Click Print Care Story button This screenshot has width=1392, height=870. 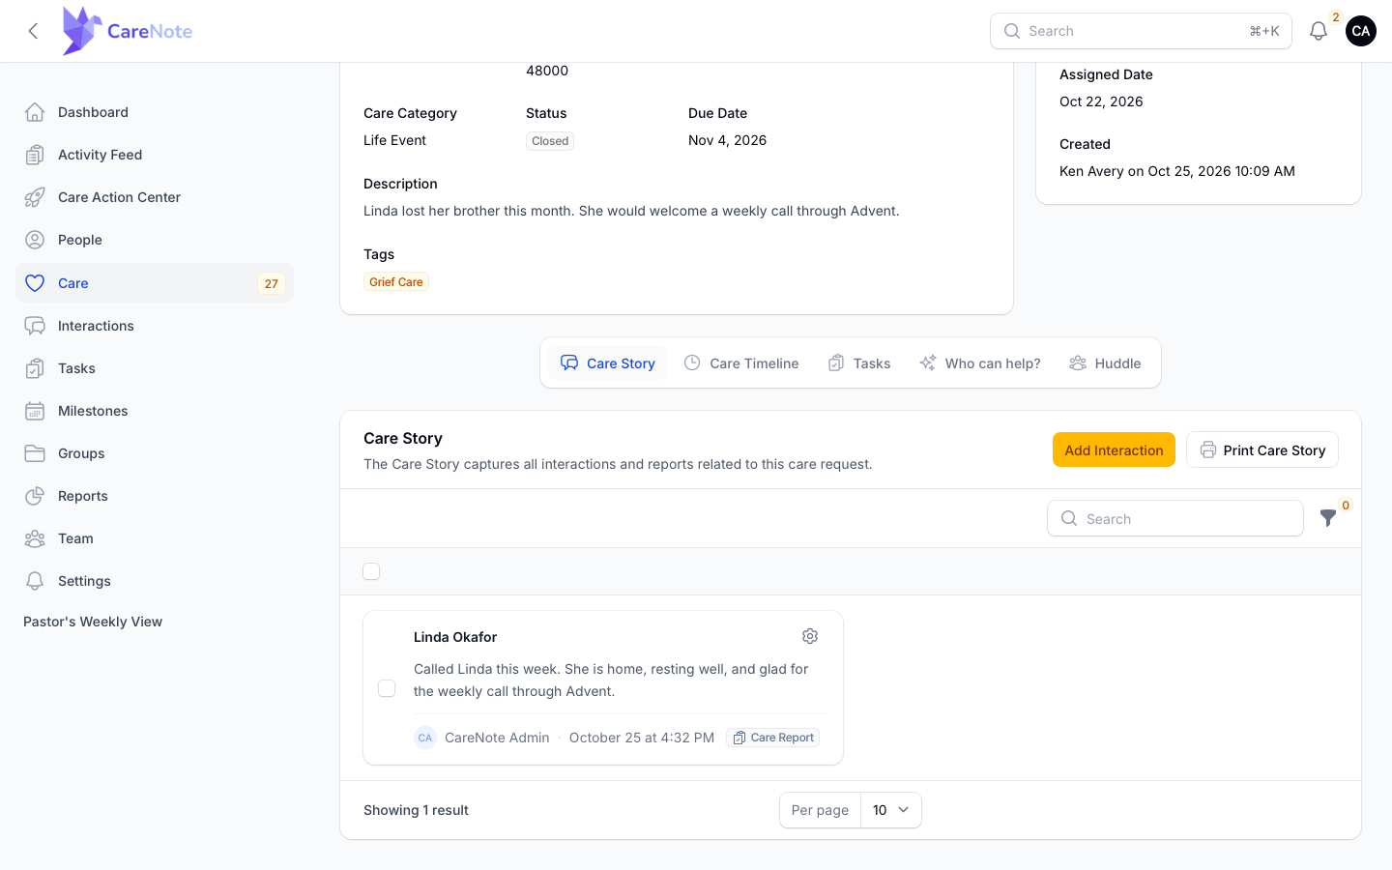(x=1262, y=450)
